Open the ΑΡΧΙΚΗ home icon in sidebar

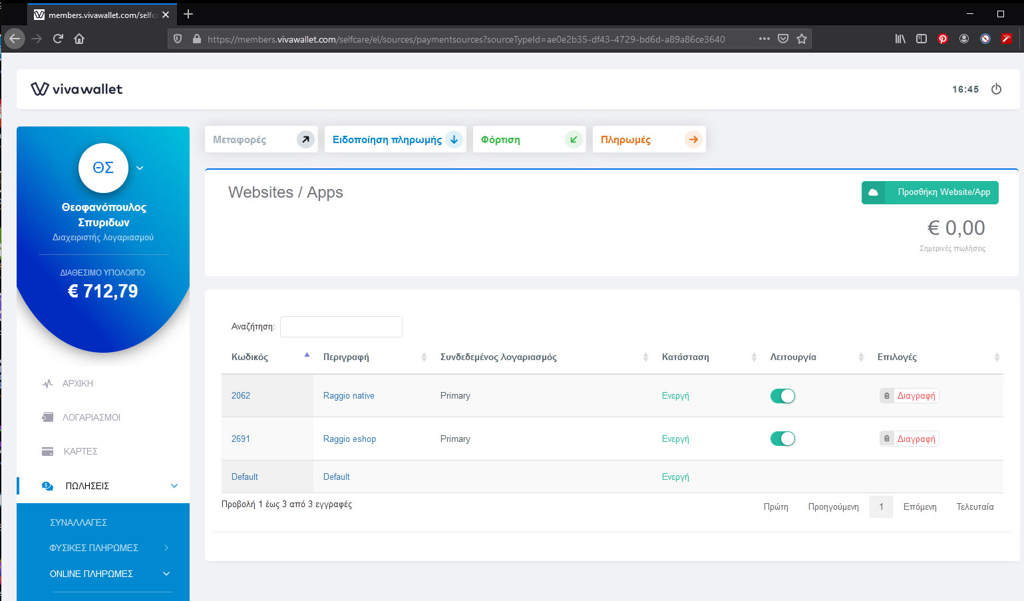(x=47, y=383)
